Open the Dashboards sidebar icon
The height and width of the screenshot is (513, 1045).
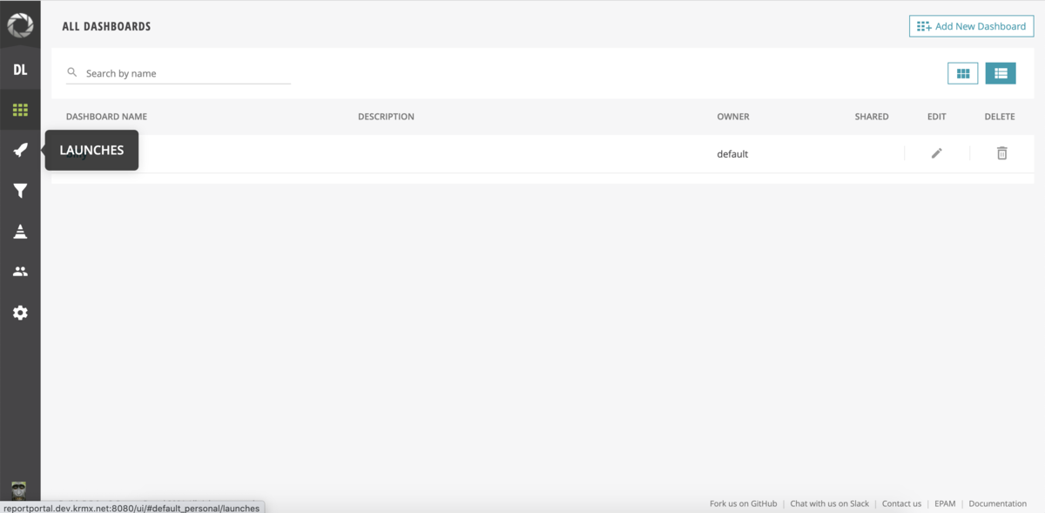[20, 110]
